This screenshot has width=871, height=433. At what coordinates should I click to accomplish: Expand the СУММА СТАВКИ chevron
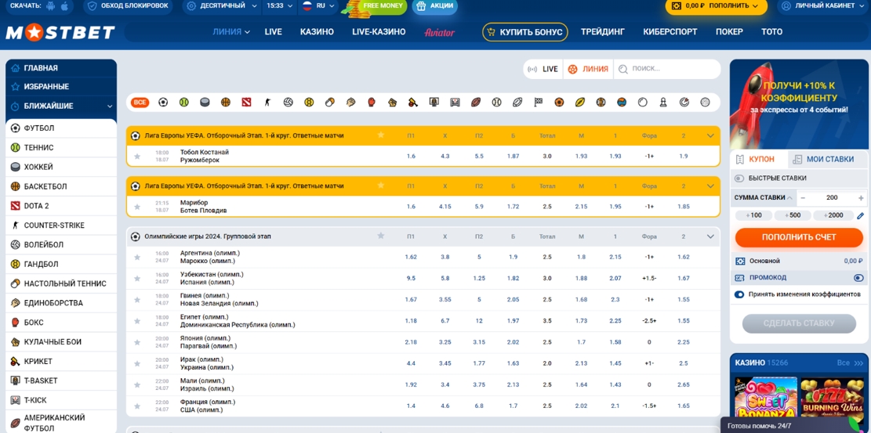[x=790, y=197]
